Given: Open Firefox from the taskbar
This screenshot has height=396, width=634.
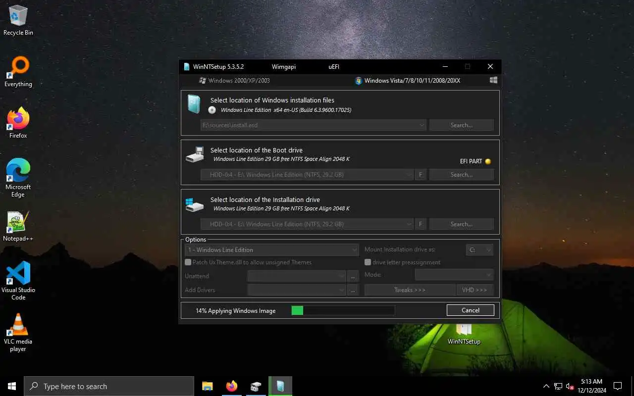Looking at the screenshot, I should [232, 386].
